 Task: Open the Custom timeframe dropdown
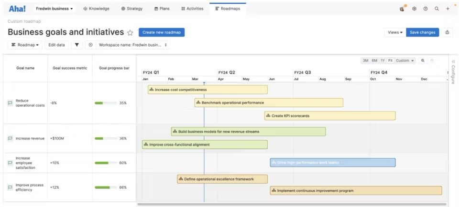[x=404, y=61]
